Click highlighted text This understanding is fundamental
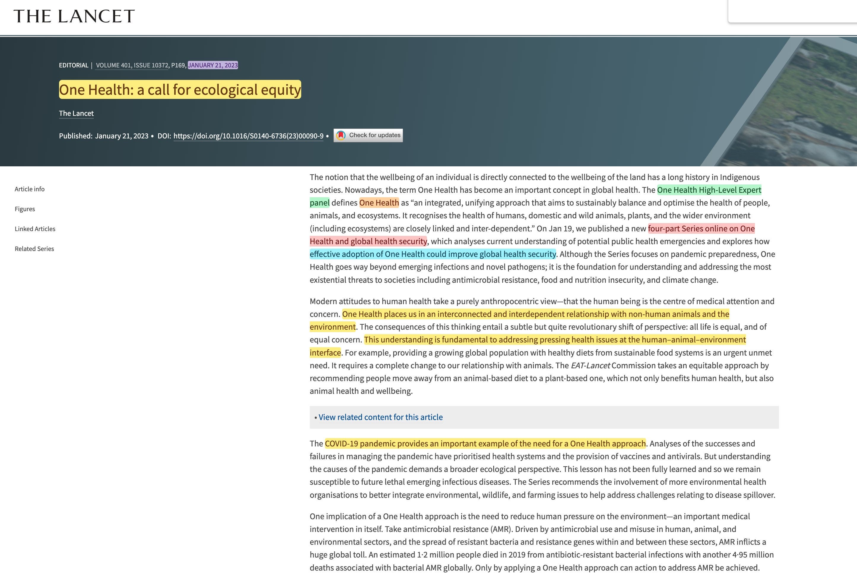857x578 pixels. click(x=555, y=339)
